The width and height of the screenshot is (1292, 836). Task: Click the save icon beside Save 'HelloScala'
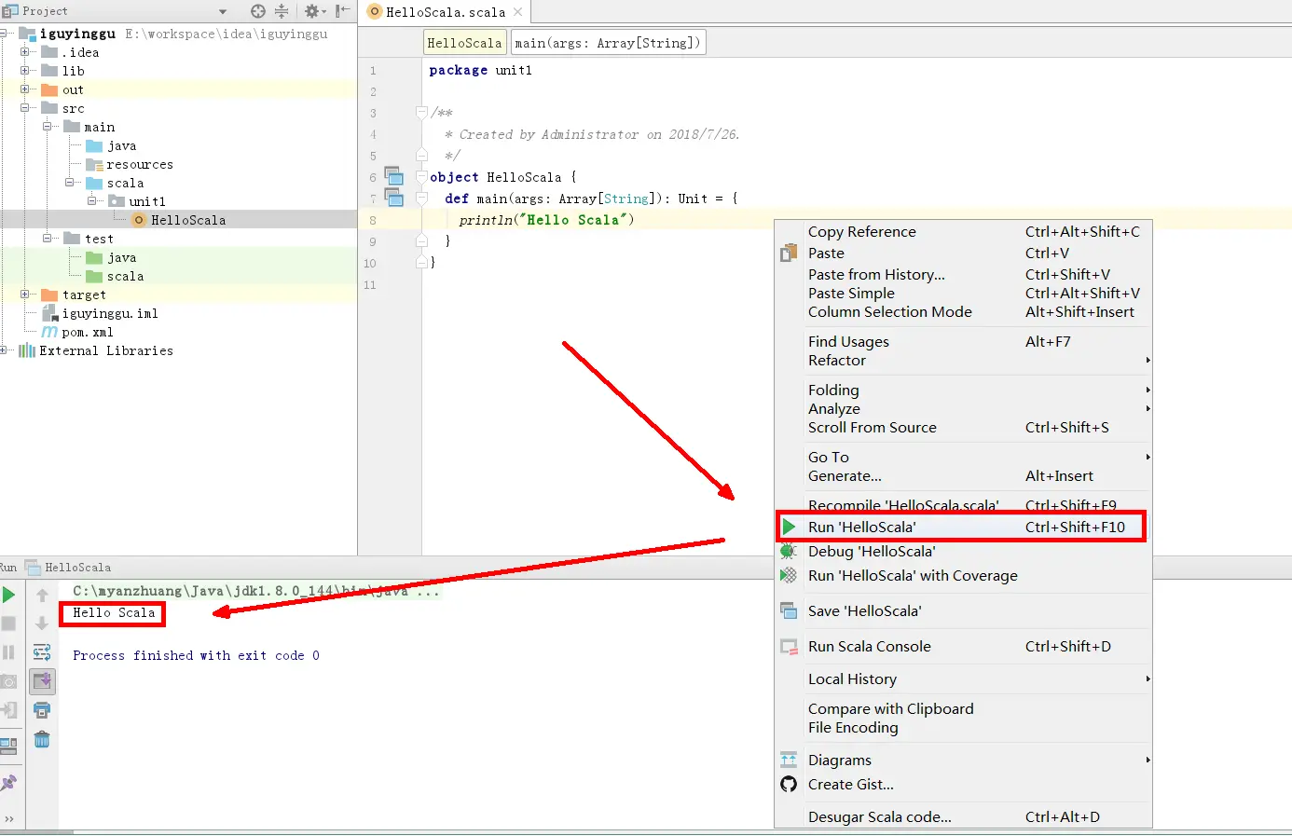[x=789, y=610]
